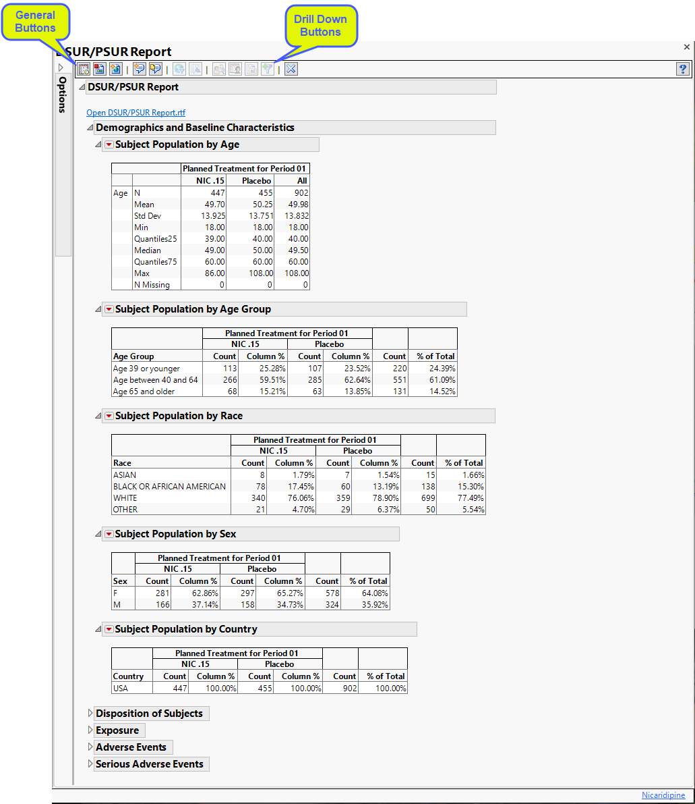The image size is (695, 804).
Task: Expand the Adverse Events section
Action: point(90,747)
